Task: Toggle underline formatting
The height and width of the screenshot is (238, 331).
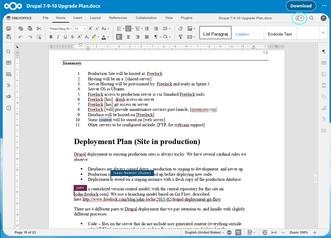Action: pyautogui.click(x=65, y=37)
